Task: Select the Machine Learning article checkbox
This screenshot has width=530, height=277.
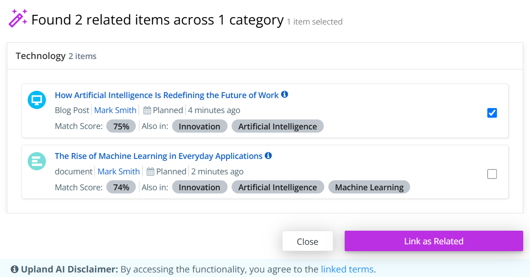Action: coord(492,174)
